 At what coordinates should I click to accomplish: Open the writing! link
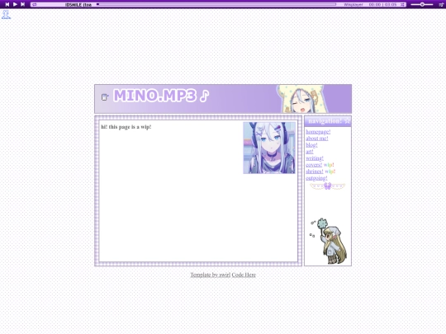click(315, 158)
